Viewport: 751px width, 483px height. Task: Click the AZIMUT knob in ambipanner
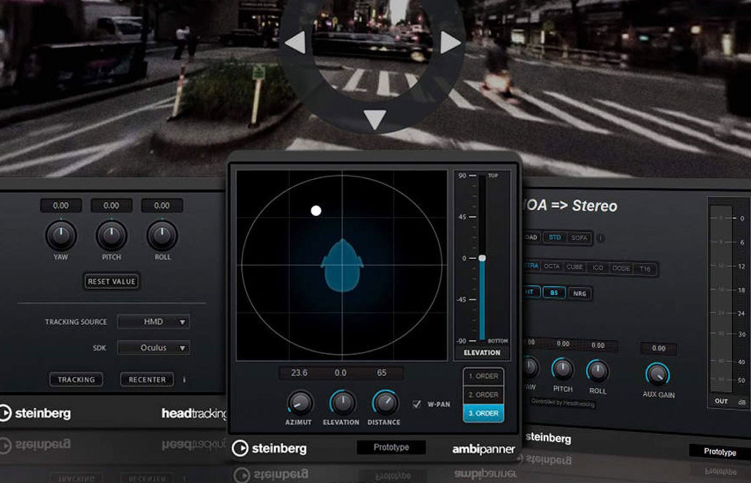(299, 402)
